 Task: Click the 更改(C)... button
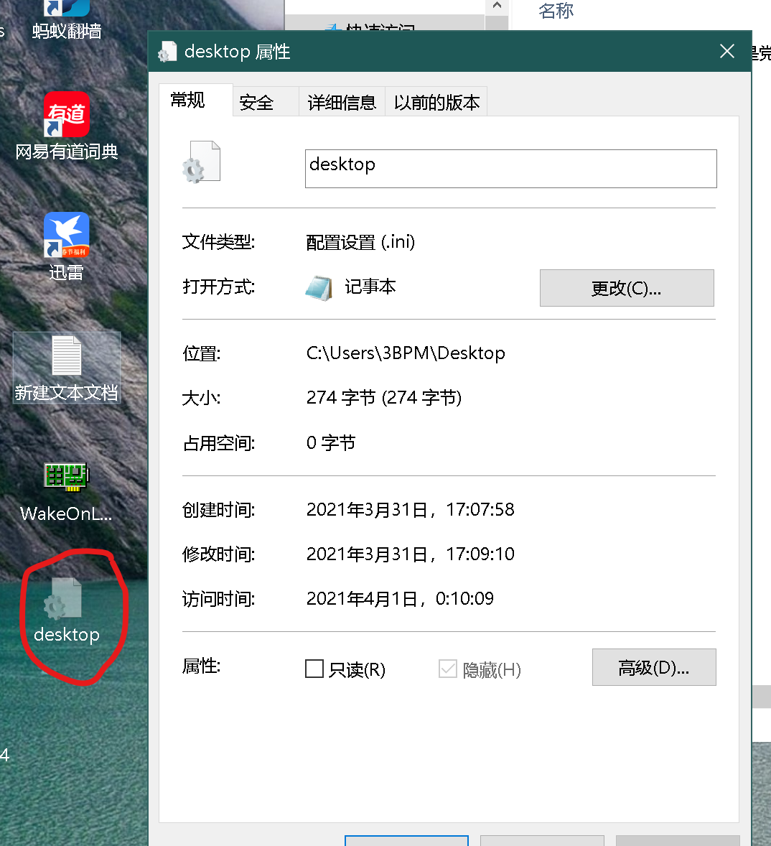626,287
